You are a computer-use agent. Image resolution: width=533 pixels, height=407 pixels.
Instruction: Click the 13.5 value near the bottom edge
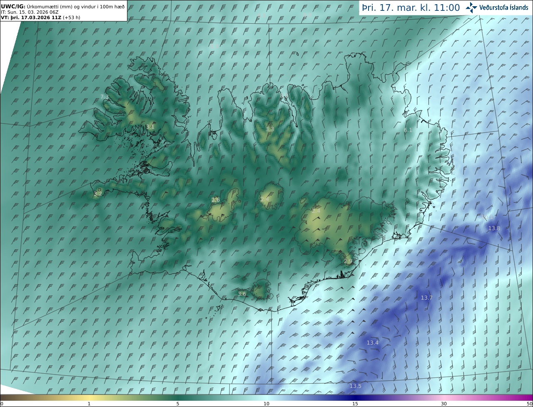tap(356, 386)
